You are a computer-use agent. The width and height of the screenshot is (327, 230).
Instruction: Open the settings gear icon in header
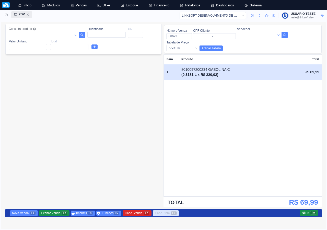pyautogui.click(x=274, y=16)
